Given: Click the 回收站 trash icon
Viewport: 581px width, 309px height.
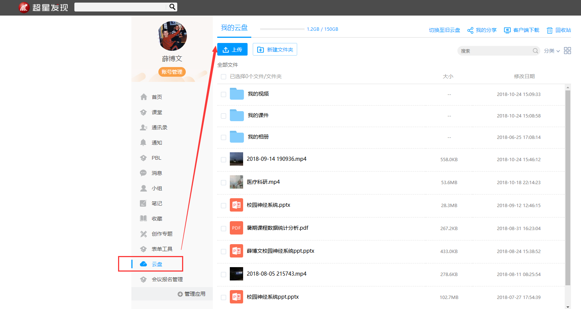Looking at the screenshot, I should point(550,30).
